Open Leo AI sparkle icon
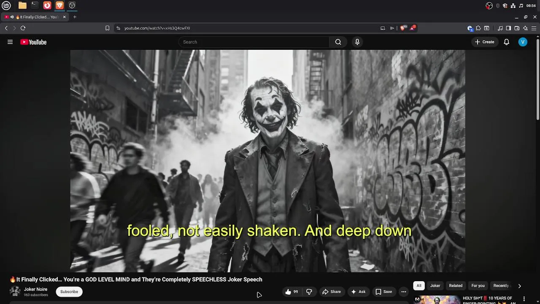The height and width of the screenshot is (304, 540). tap(525, 28)
